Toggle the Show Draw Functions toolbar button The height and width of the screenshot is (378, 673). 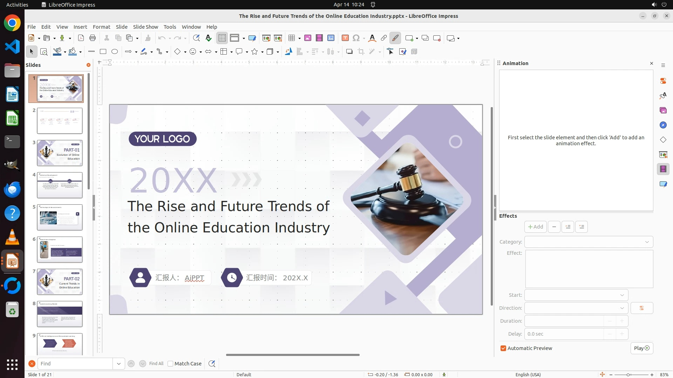point(395,38)
